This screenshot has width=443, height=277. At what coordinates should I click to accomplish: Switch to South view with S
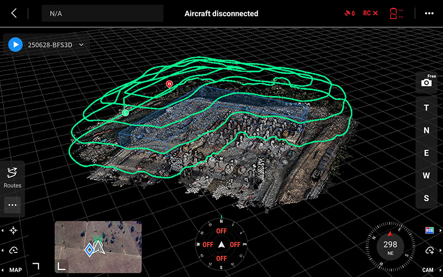[x=426, y=198]
